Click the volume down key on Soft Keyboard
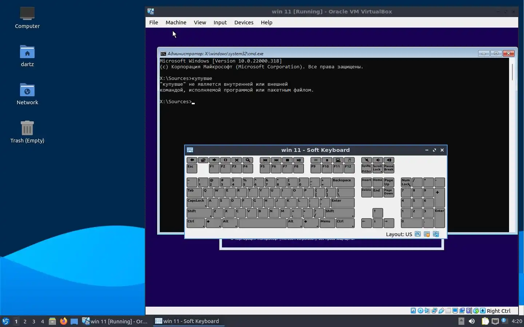The image size is (524, 327). tap(378, 160)
